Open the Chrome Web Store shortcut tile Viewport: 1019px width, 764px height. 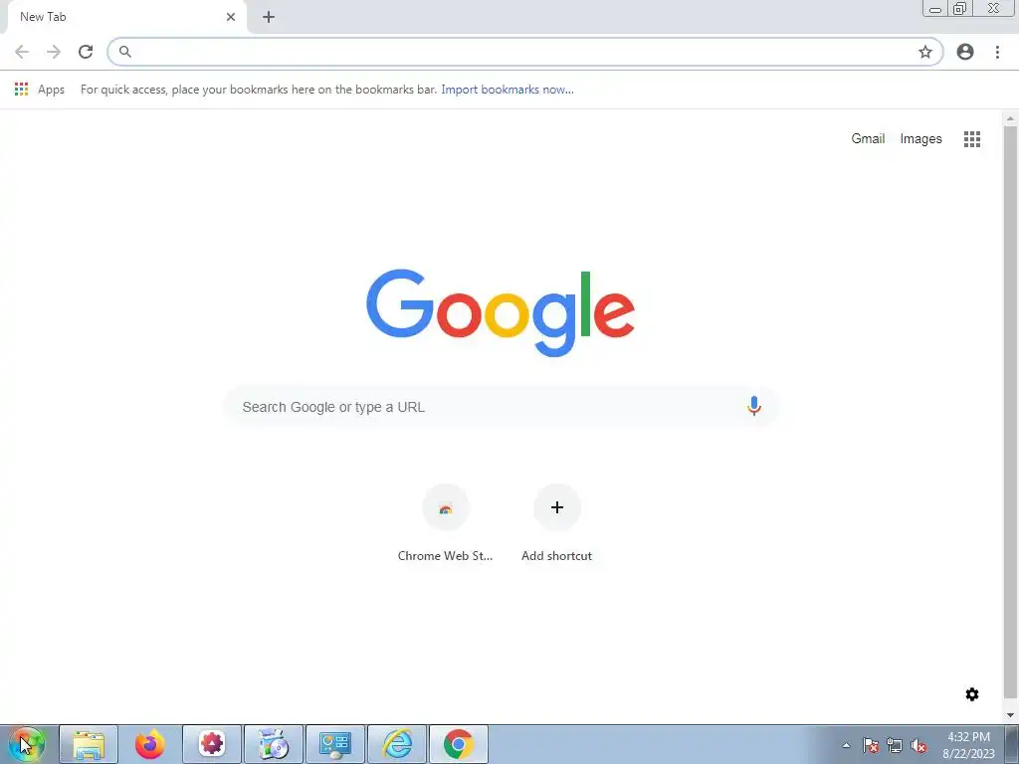(x=445, y=523)
